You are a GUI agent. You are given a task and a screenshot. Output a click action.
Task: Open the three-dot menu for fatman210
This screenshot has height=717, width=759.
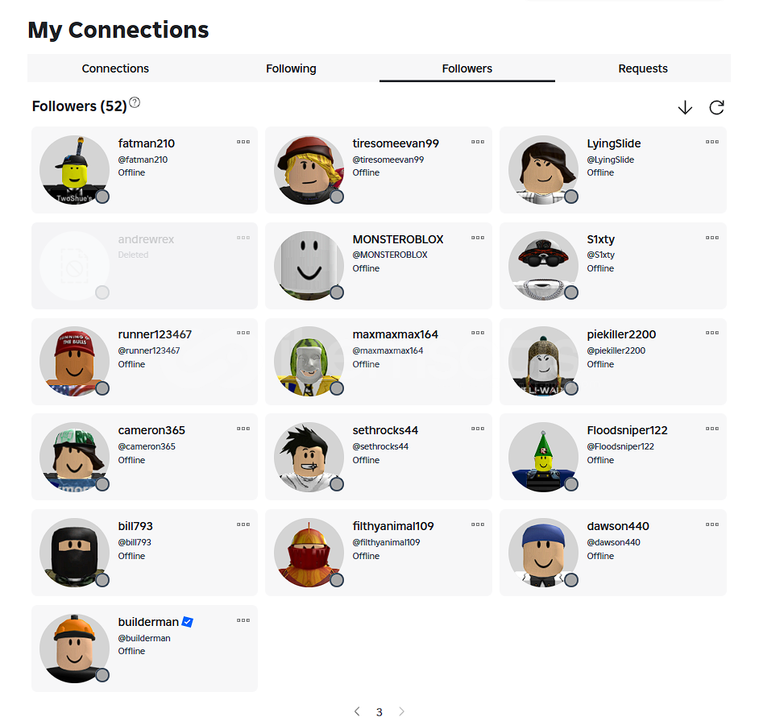coord(243,142)
